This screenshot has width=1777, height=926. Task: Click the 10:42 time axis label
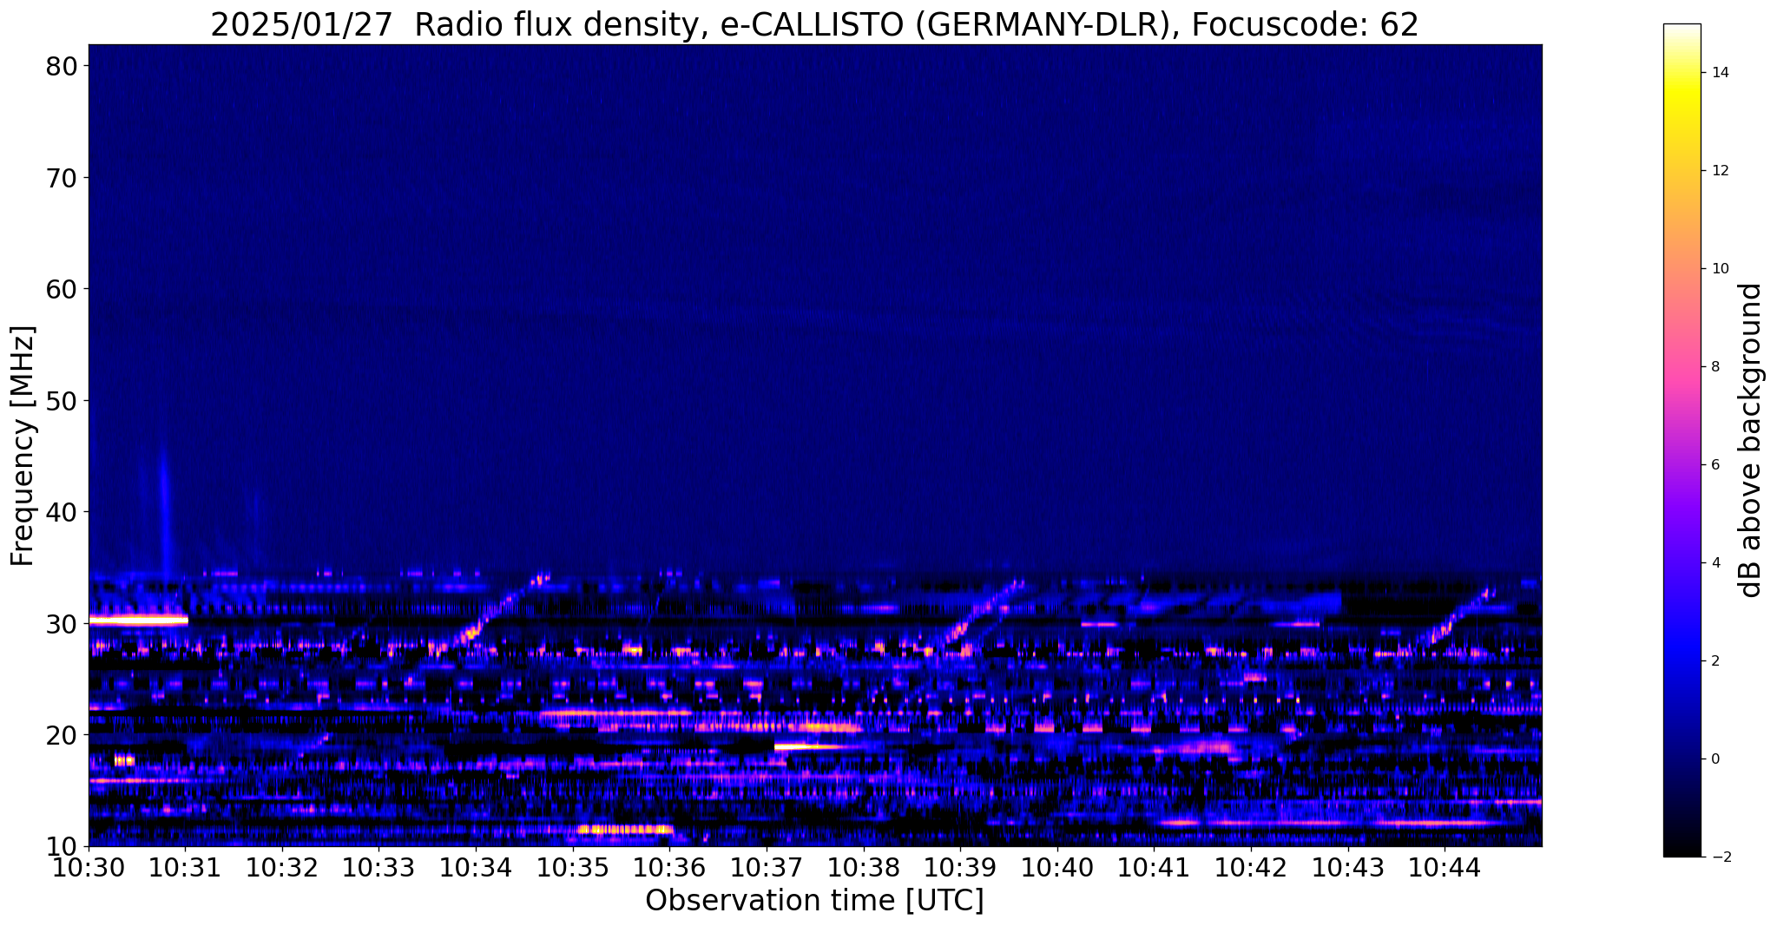point(1251,867)
